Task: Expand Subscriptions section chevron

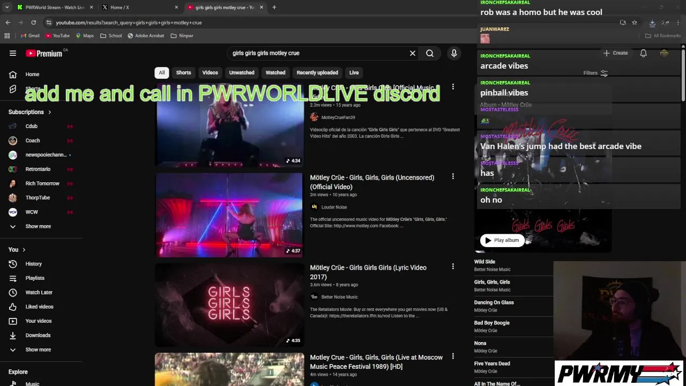Action: (x=49, y=112)
